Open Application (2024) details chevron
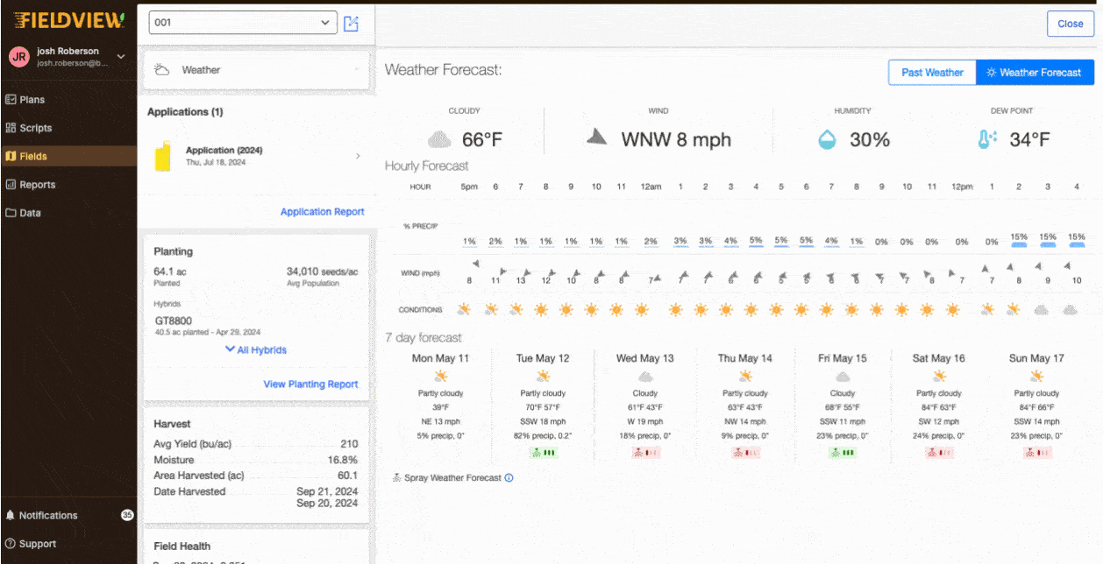Screen dimensions: 1103x564 (358, 156)
